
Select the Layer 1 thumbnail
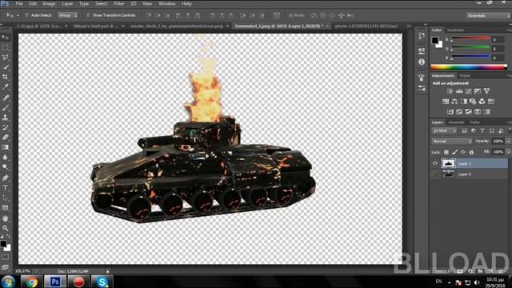click(448, 163)
